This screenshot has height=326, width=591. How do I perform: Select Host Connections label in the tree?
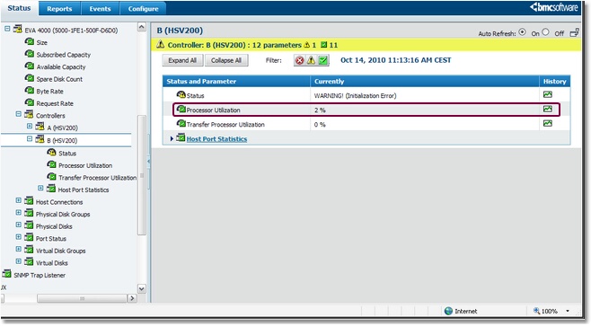point(59,202)
